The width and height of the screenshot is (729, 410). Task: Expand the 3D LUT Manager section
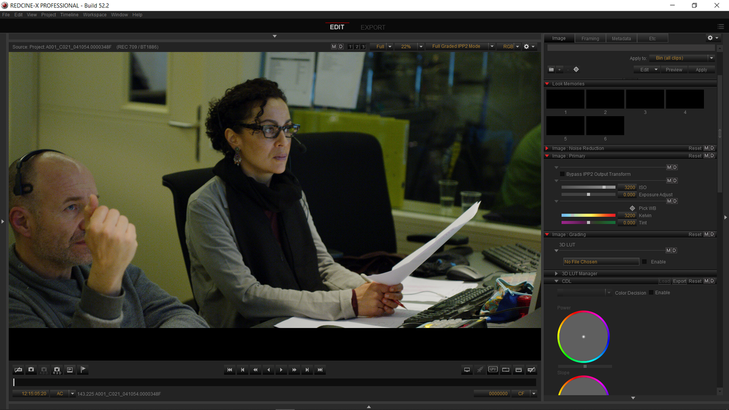pos(556,274)
